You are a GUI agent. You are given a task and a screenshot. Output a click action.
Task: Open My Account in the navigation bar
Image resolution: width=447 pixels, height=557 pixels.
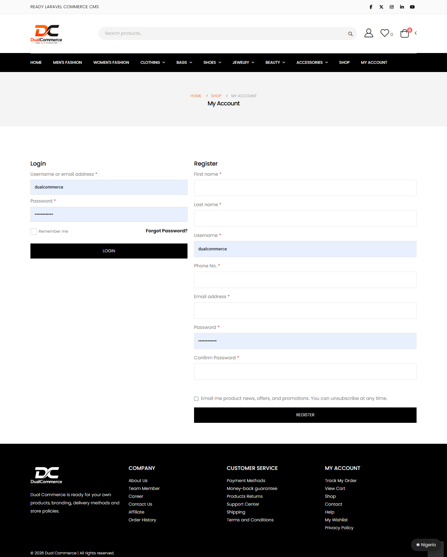pos(374,63)
